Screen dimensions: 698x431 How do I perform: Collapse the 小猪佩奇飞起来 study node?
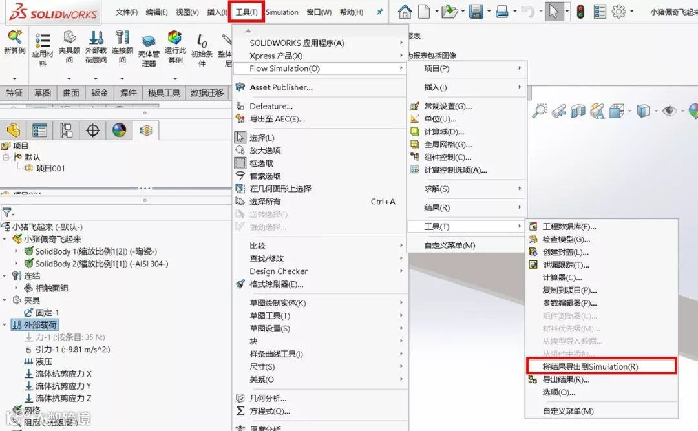[5, 239]
